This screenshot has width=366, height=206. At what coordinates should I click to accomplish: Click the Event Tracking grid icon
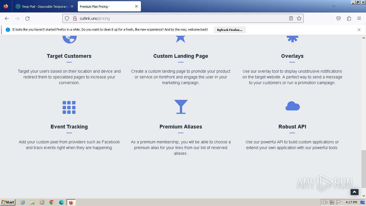point(69,107)
